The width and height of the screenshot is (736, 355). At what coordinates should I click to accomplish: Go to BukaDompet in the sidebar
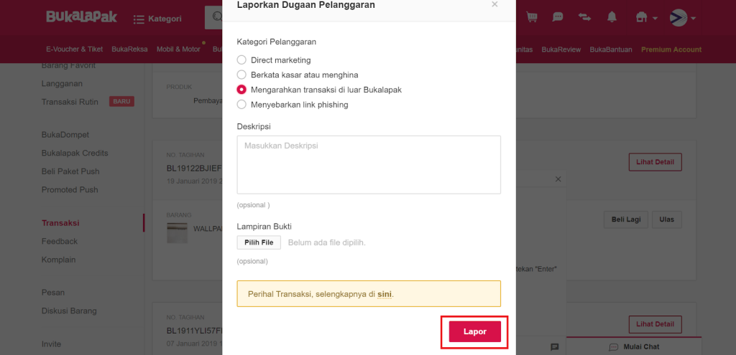pos(65,135)
